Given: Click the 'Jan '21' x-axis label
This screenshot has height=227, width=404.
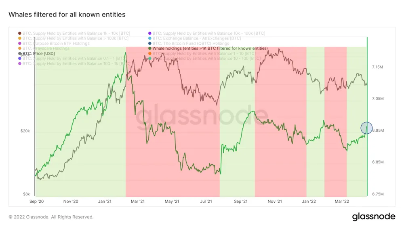Looking at the screenshot, I should click(105, 201).
